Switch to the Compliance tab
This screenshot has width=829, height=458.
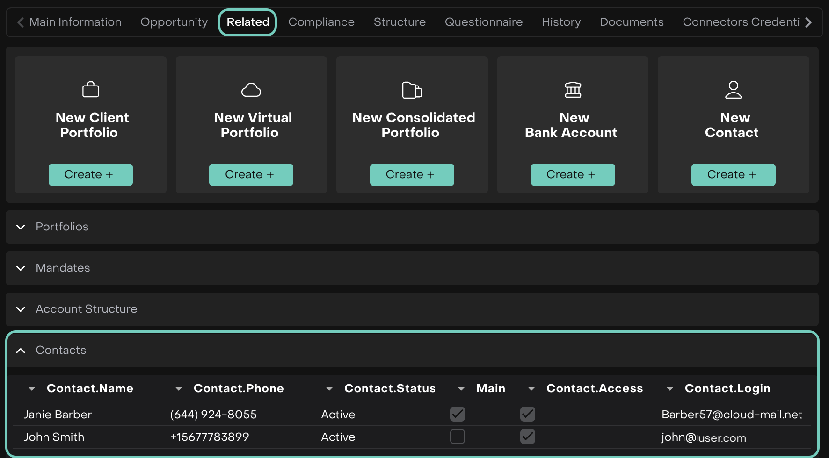coord(321,22)
